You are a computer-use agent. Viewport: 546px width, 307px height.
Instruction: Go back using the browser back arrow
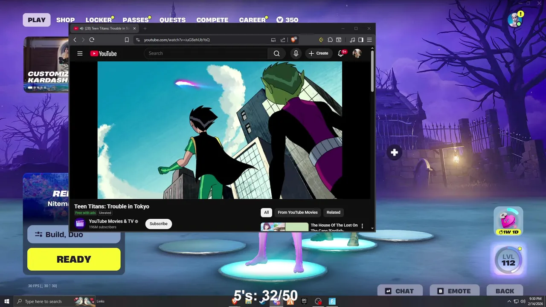coord(75,40)
